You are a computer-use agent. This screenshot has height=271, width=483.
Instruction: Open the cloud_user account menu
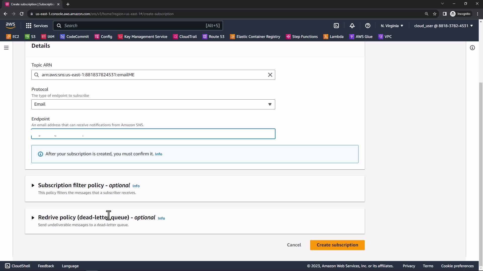pyautogui.click(x=443, y=26)
